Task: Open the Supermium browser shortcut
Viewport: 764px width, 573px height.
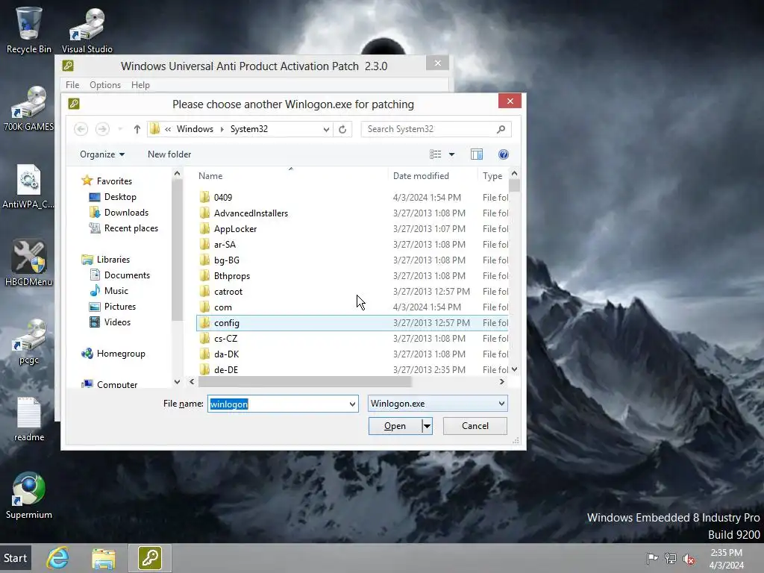Action: [x=29, y=496]
